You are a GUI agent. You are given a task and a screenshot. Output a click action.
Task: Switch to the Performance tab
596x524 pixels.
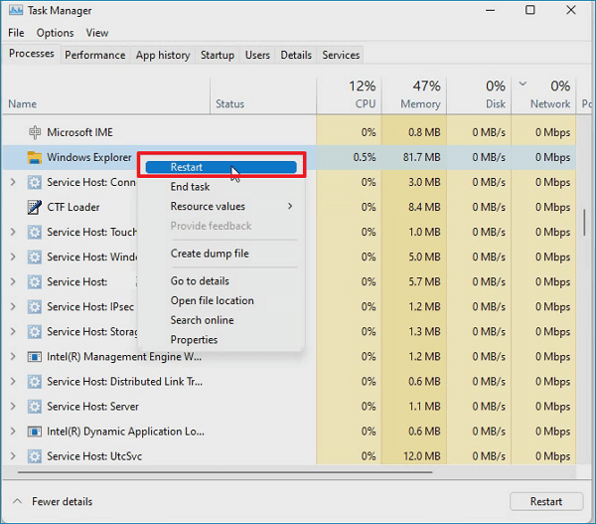pos(95,55)
